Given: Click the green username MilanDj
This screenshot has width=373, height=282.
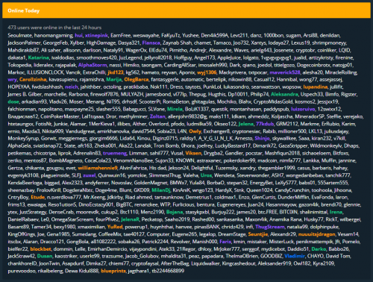Looking at the screenshot, I should (161, 190).
